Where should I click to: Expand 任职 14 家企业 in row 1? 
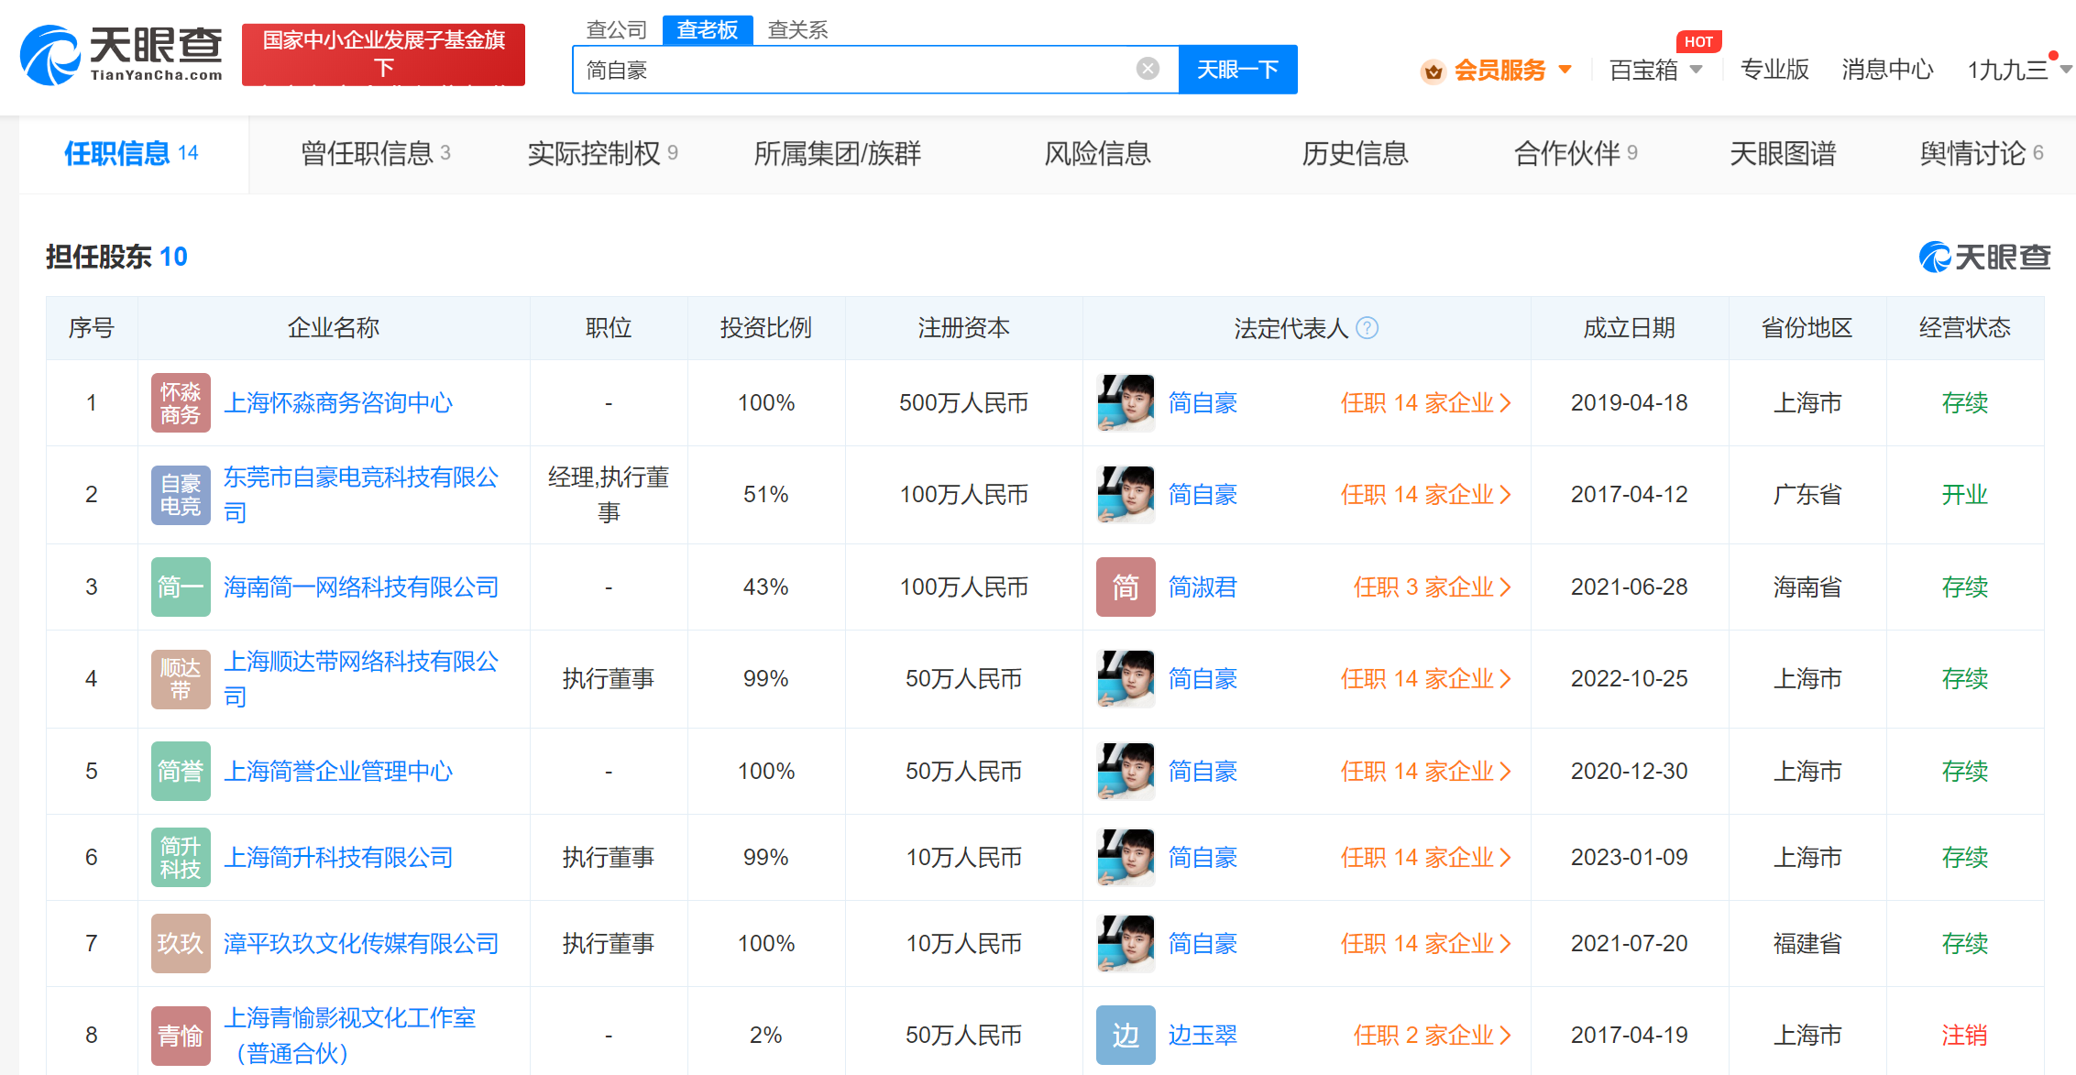point(1425,403)
